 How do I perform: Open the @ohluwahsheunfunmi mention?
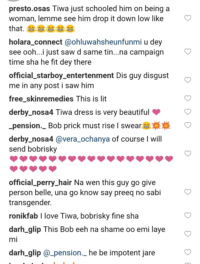(x=103, y=42)
